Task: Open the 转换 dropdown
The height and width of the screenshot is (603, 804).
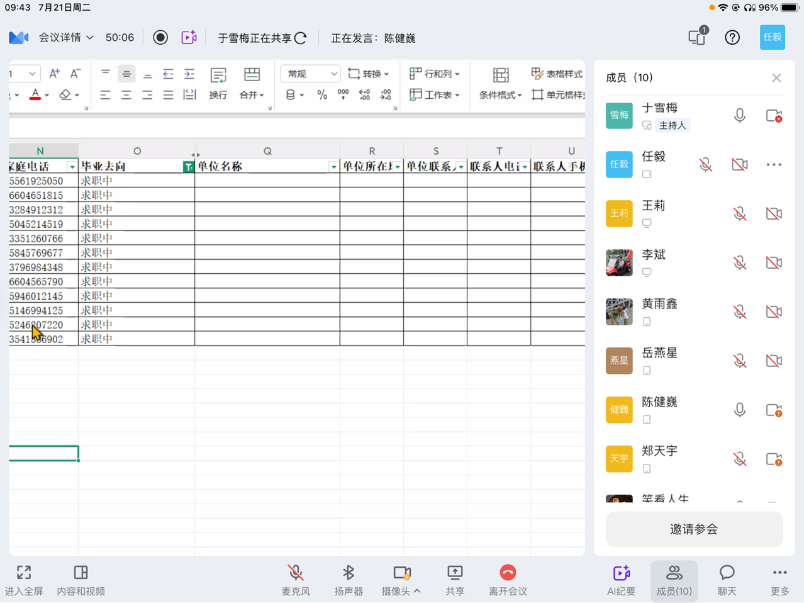Action: coord(369,74)
